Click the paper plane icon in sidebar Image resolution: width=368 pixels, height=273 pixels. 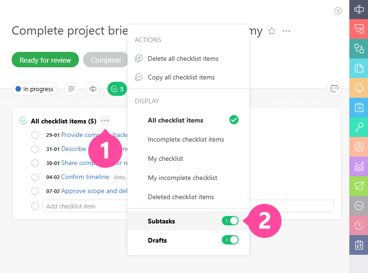[x=359, y=186]
